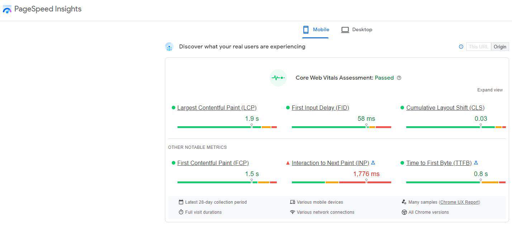This screenshot has height=227, width=512.
Task: Click the FID distribution bar
Action: [341, 127]
